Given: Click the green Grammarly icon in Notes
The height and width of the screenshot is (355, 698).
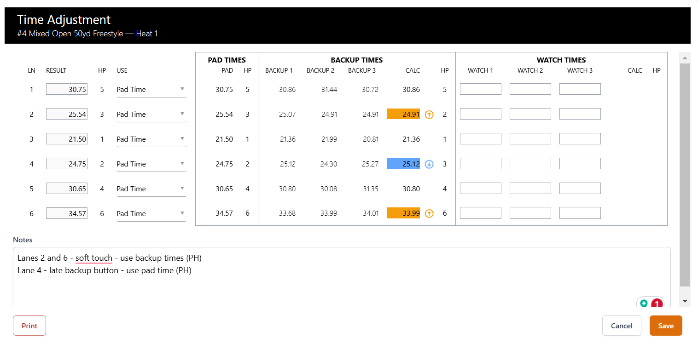Looking at the screenshot, I should (x=644, y=303).
